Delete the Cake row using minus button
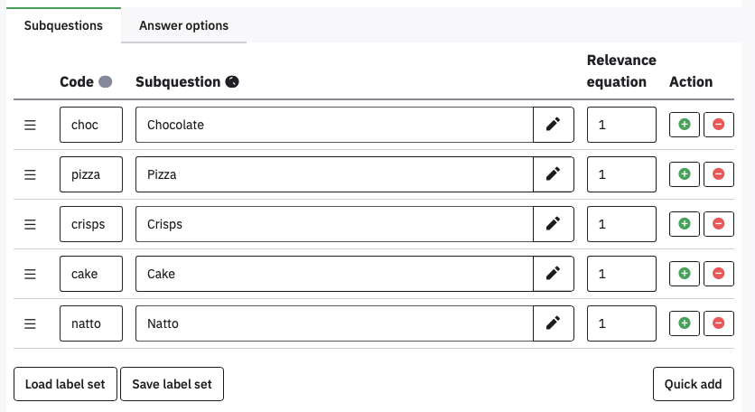755x412 pixels. coord(719,274)
